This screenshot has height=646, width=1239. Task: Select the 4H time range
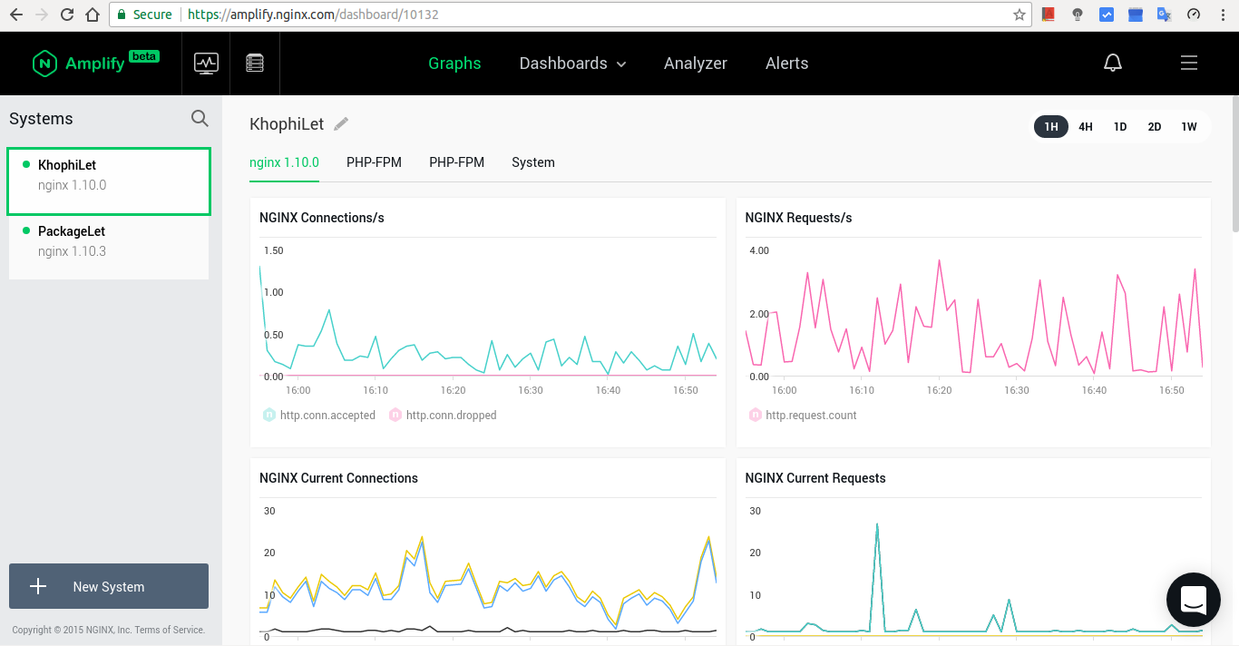coord(1085,127)
